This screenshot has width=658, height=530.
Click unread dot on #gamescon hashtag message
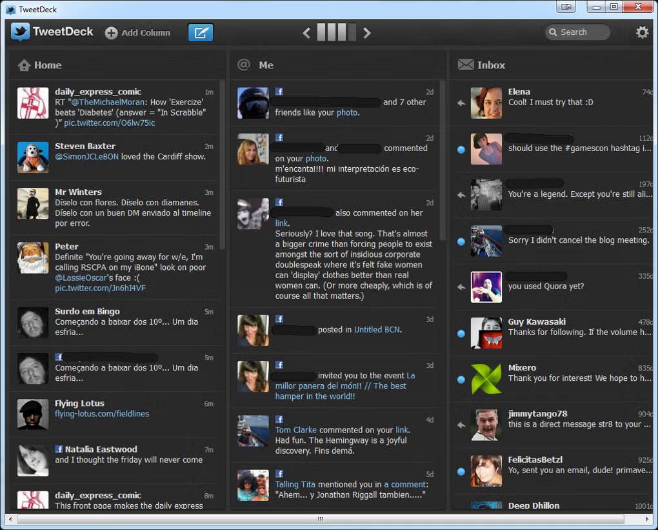pyautogui.click(x=461, y=150)
